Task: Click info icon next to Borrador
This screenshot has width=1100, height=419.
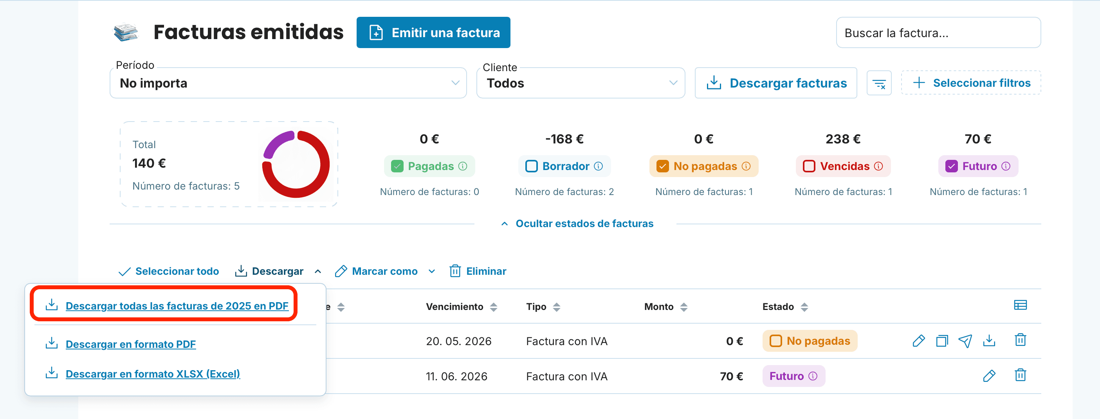Action: (598, 166)
